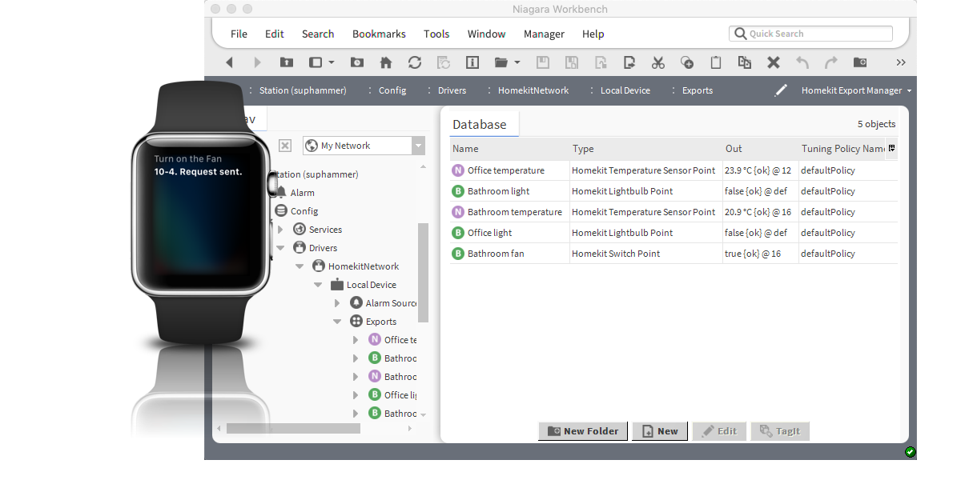The height and width of the screenshot is (500, 961).
Task: Click the TagIt button
Action: point(780,431)
